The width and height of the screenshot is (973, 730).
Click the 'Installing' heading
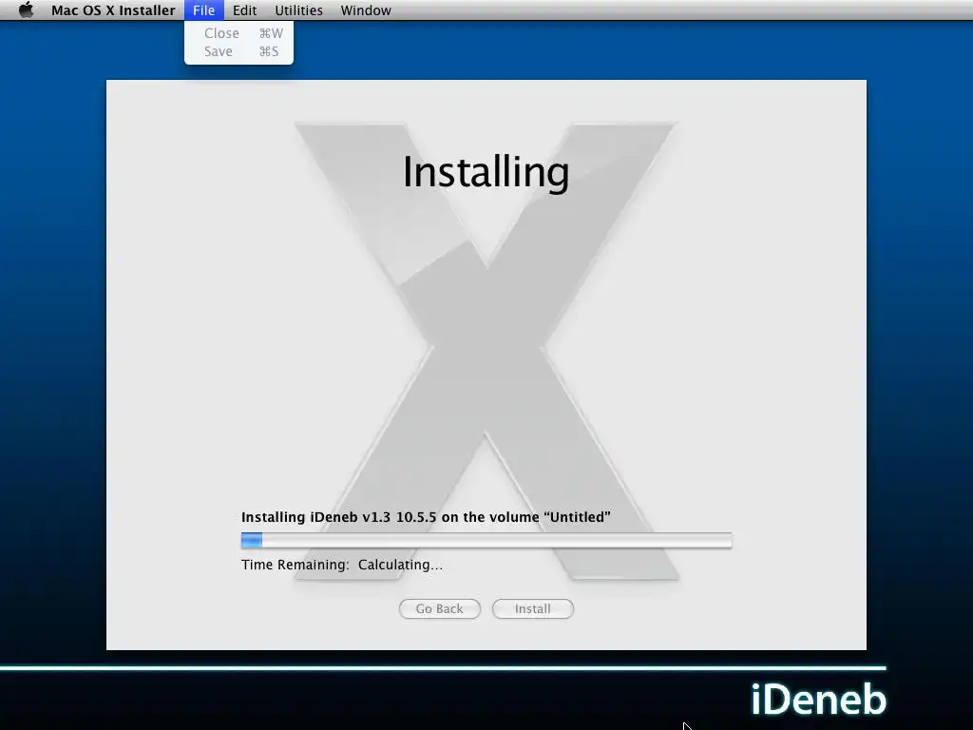pyautogui.click(x=486, y=172)
